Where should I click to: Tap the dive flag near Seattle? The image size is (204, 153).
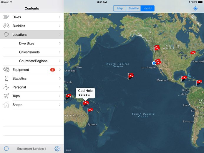tap(157, 48)
